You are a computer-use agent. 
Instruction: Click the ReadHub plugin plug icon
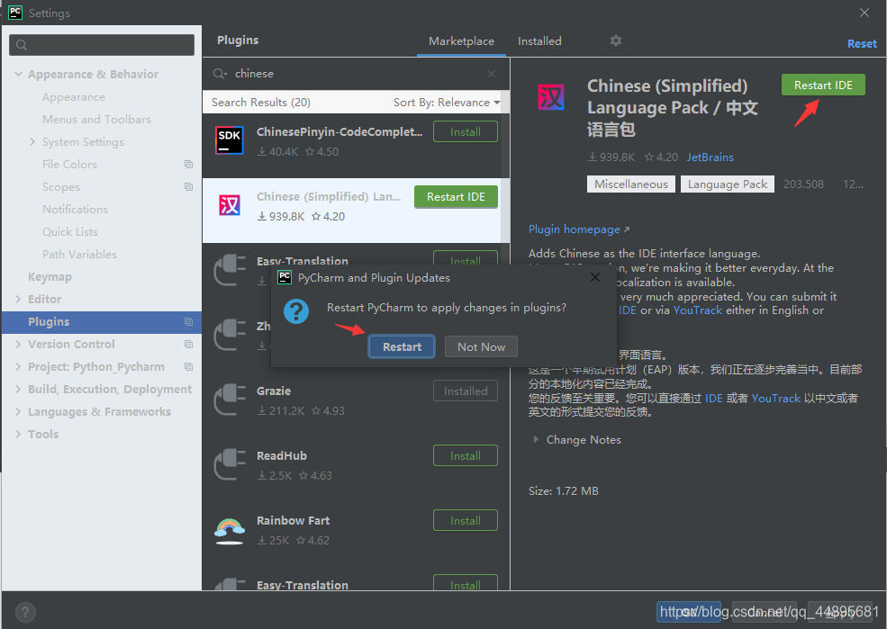click(230, 464)
